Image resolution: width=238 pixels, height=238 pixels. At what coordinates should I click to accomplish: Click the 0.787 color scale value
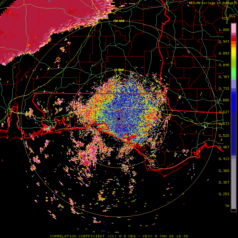click(224, 77)
